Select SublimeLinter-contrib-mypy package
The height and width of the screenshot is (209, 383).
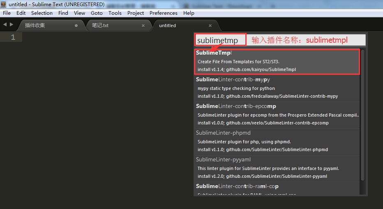coord(277,88)
